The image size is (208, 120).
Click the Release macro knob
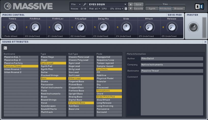(172, 27)
